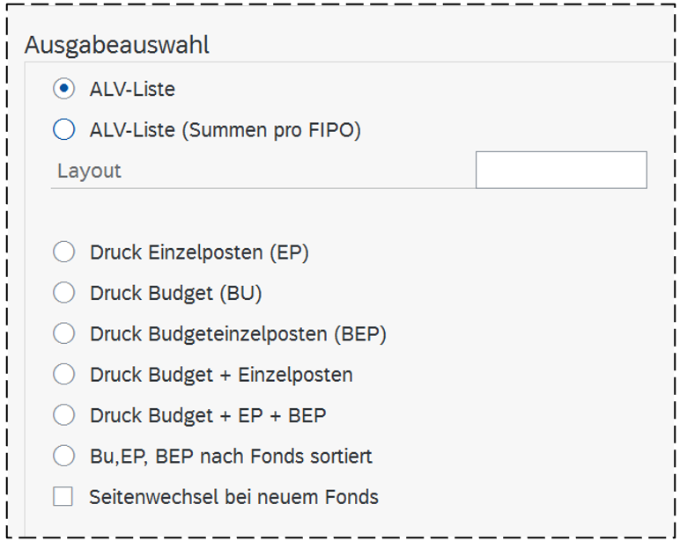Click the "Druck Budget + Einzelposten" label text

pyautogui.click(x=221, y=375)
